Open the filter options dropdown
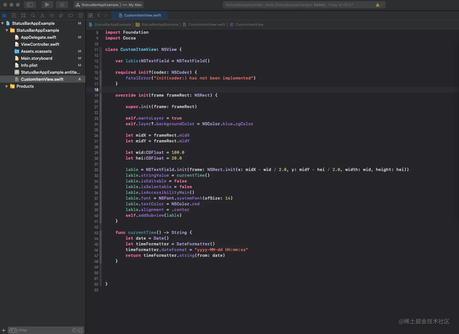The height and width of the screenshot is (334, 459). (x=13, y=330)
